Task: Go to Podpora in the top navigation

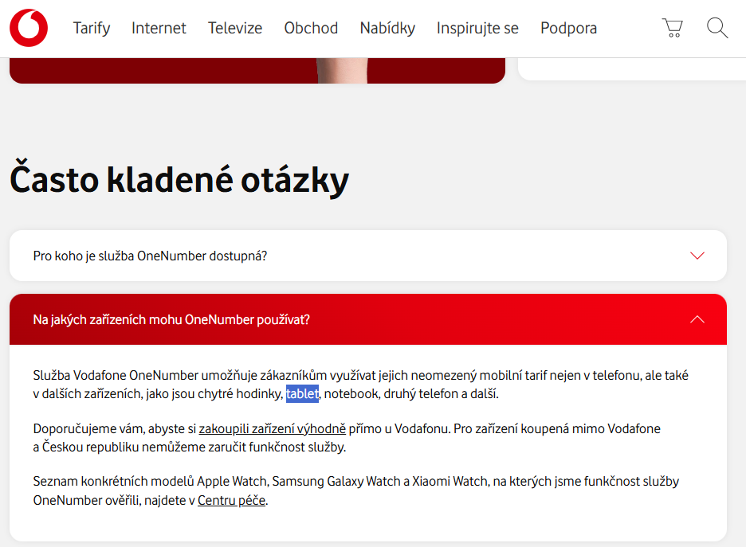Action: tap(568, 29)
